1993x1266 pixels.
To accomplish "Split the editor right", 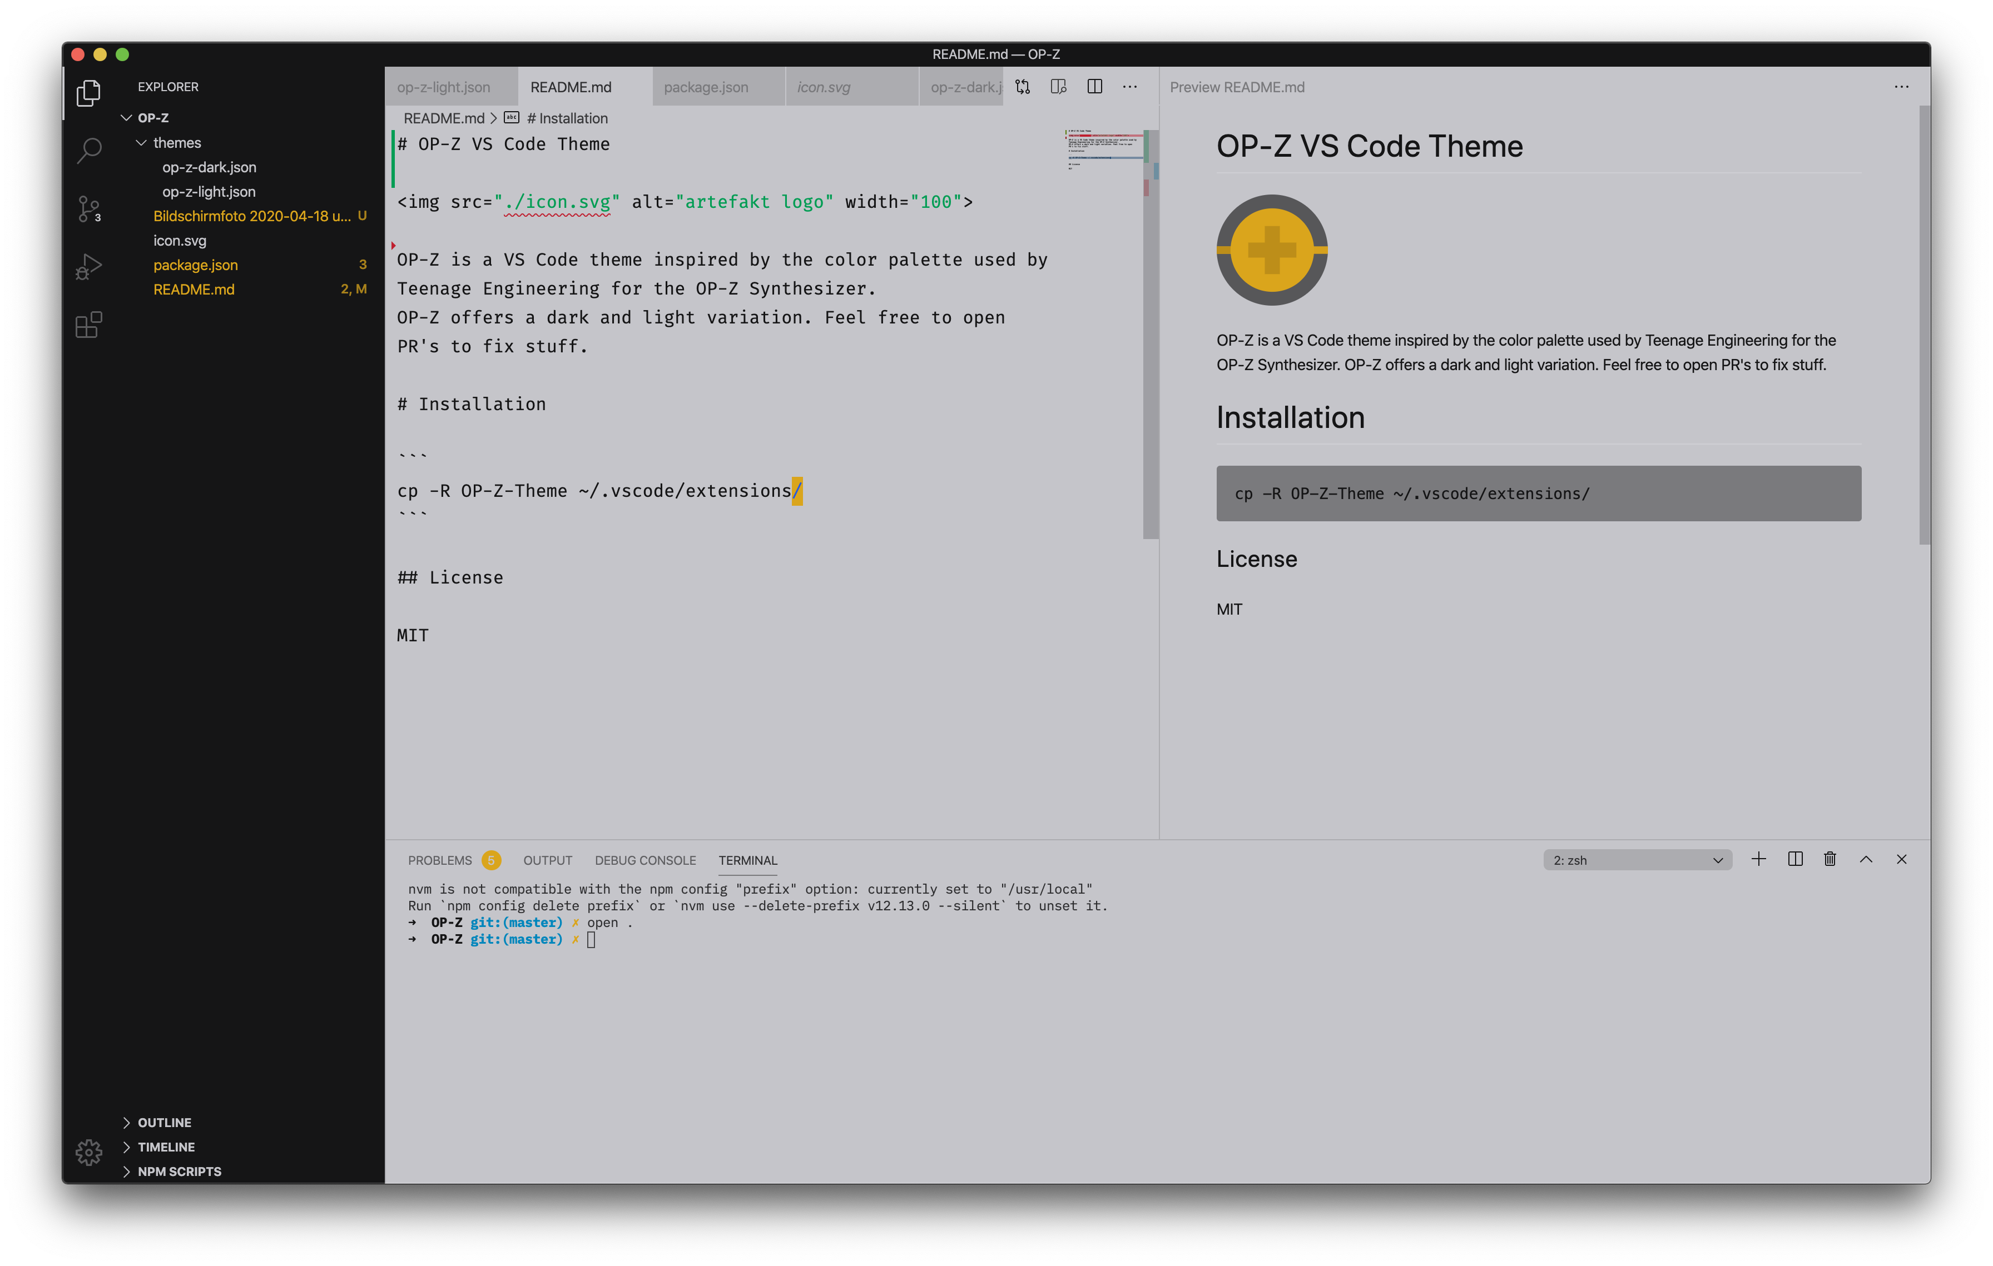I will (x=1094, y=87).
